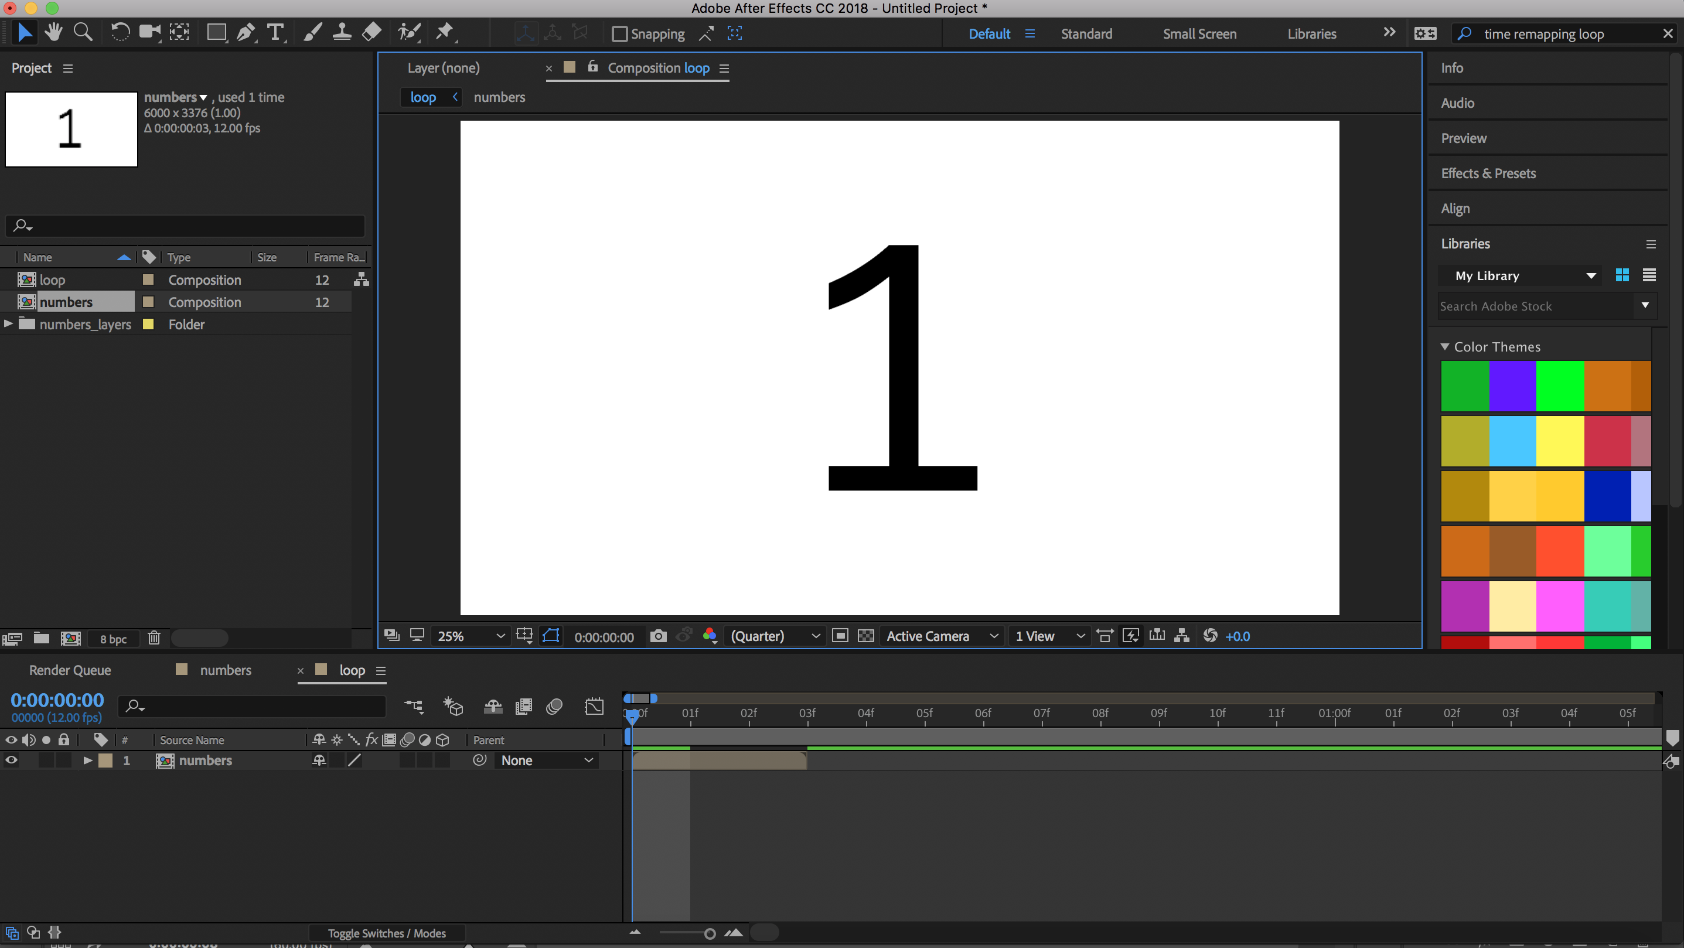Click the Preview panel button
The height and width of the screenshot is (948, 1684).
(1462, 138)
